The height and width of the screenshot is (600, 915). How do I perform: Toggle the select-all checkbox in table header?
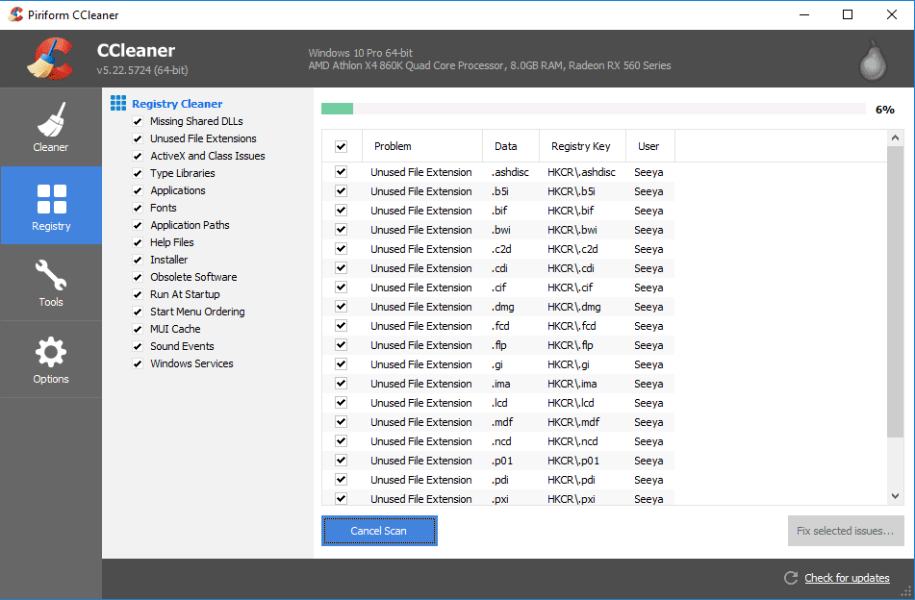tap(342, 146)
